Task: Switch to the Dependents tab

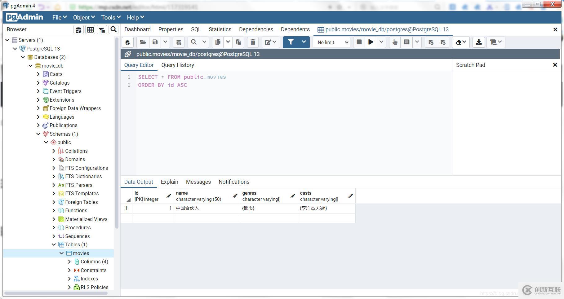Action: coord(295,29)
